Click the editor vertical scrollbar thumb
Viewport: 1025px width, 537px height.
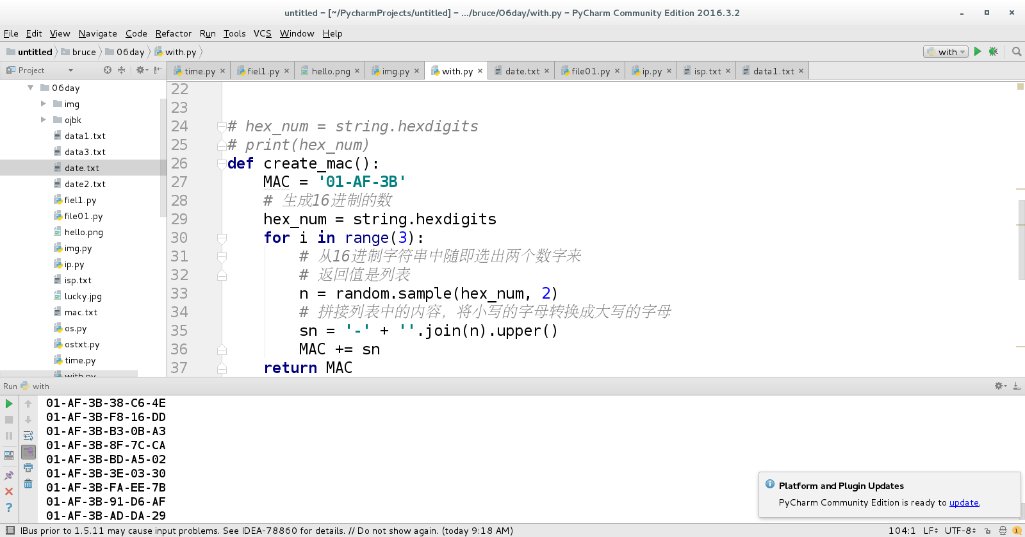pos(1021,240)
